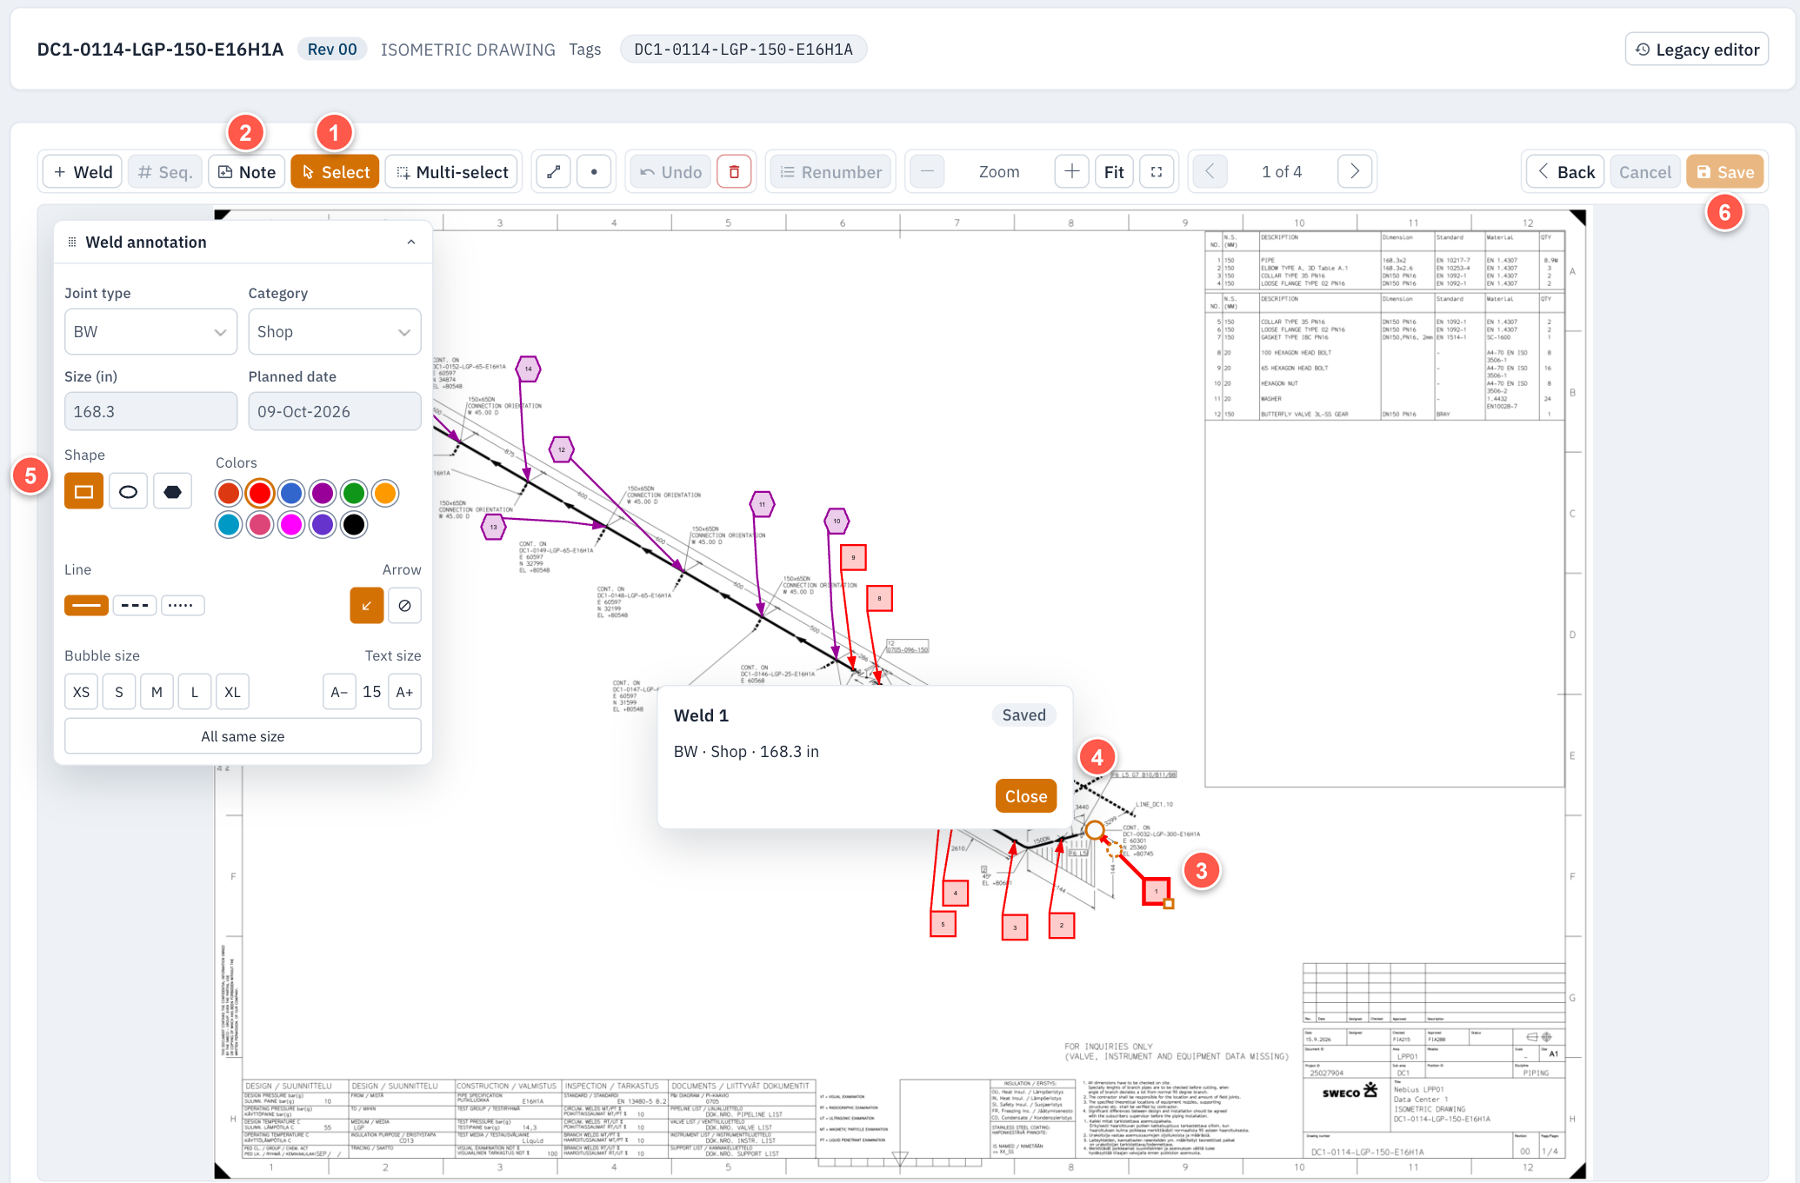Choose the dashed line style
The width and height of the screenshot is (1800, 1183).
pyautogui.click(x=135, y=605)
